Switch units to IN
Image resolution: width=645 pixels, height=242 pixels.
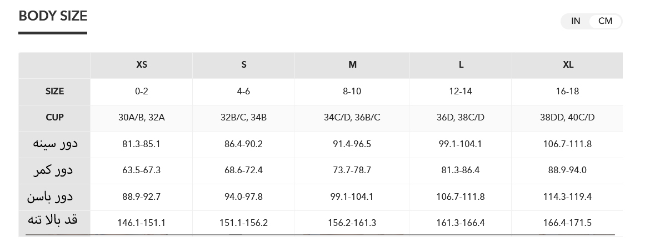[576, 21]
